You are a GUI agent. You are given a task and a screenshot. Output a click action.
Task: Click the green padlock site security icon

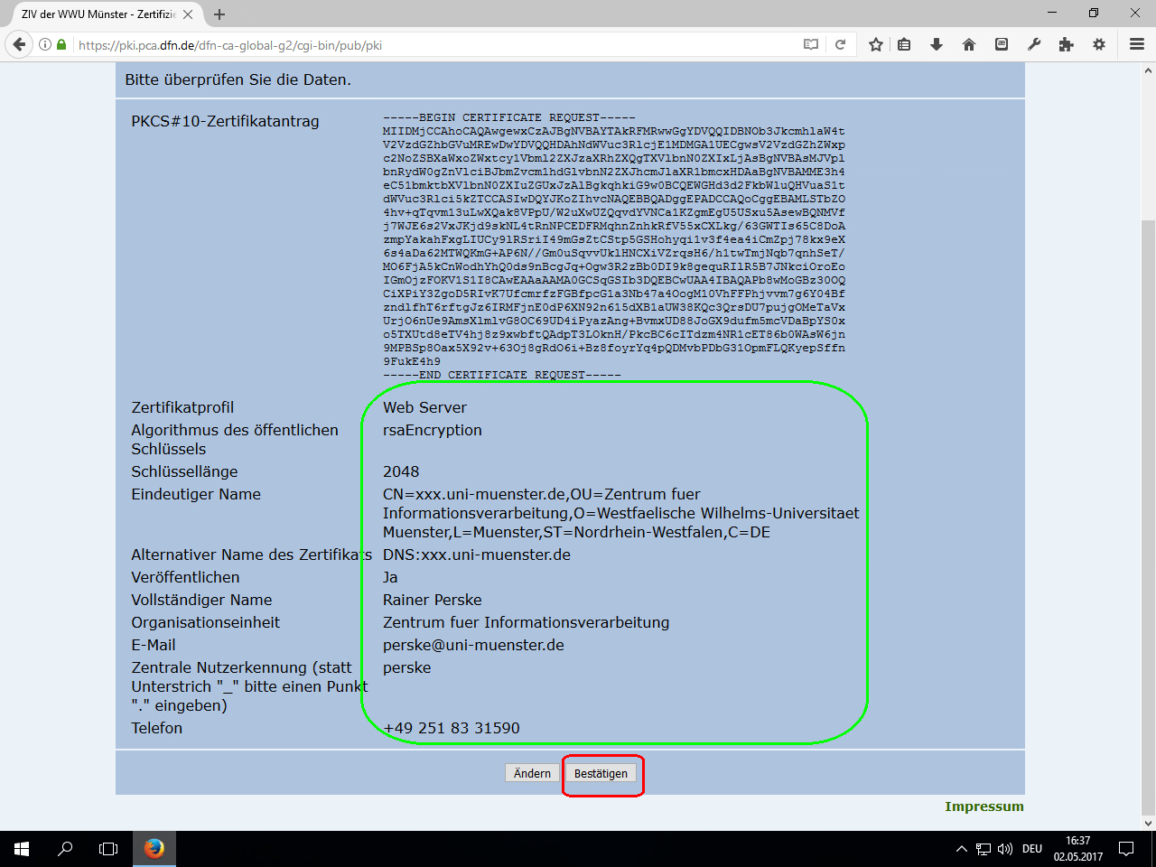tap(61, 44)
